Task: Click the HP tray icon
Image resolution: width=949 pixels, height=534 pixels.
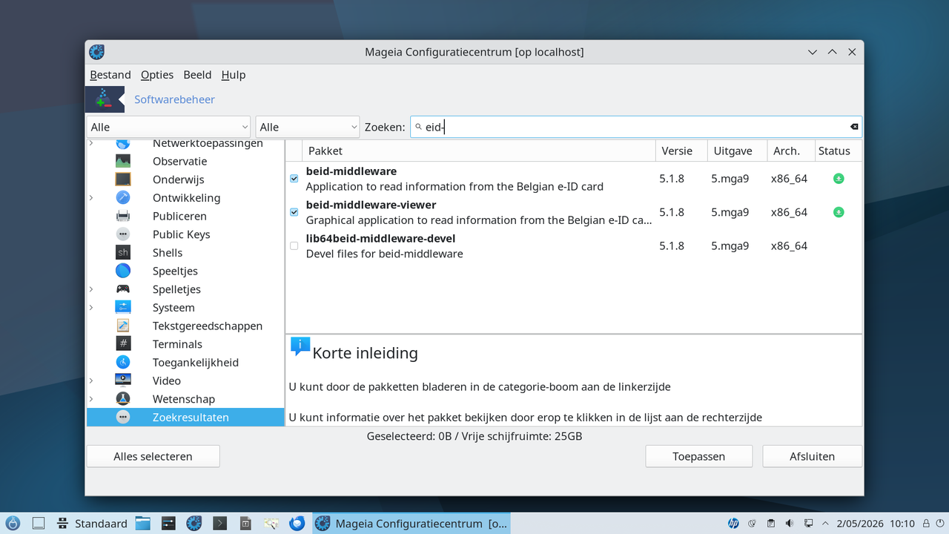Action: pyautogui.click(x=733, y=524)
